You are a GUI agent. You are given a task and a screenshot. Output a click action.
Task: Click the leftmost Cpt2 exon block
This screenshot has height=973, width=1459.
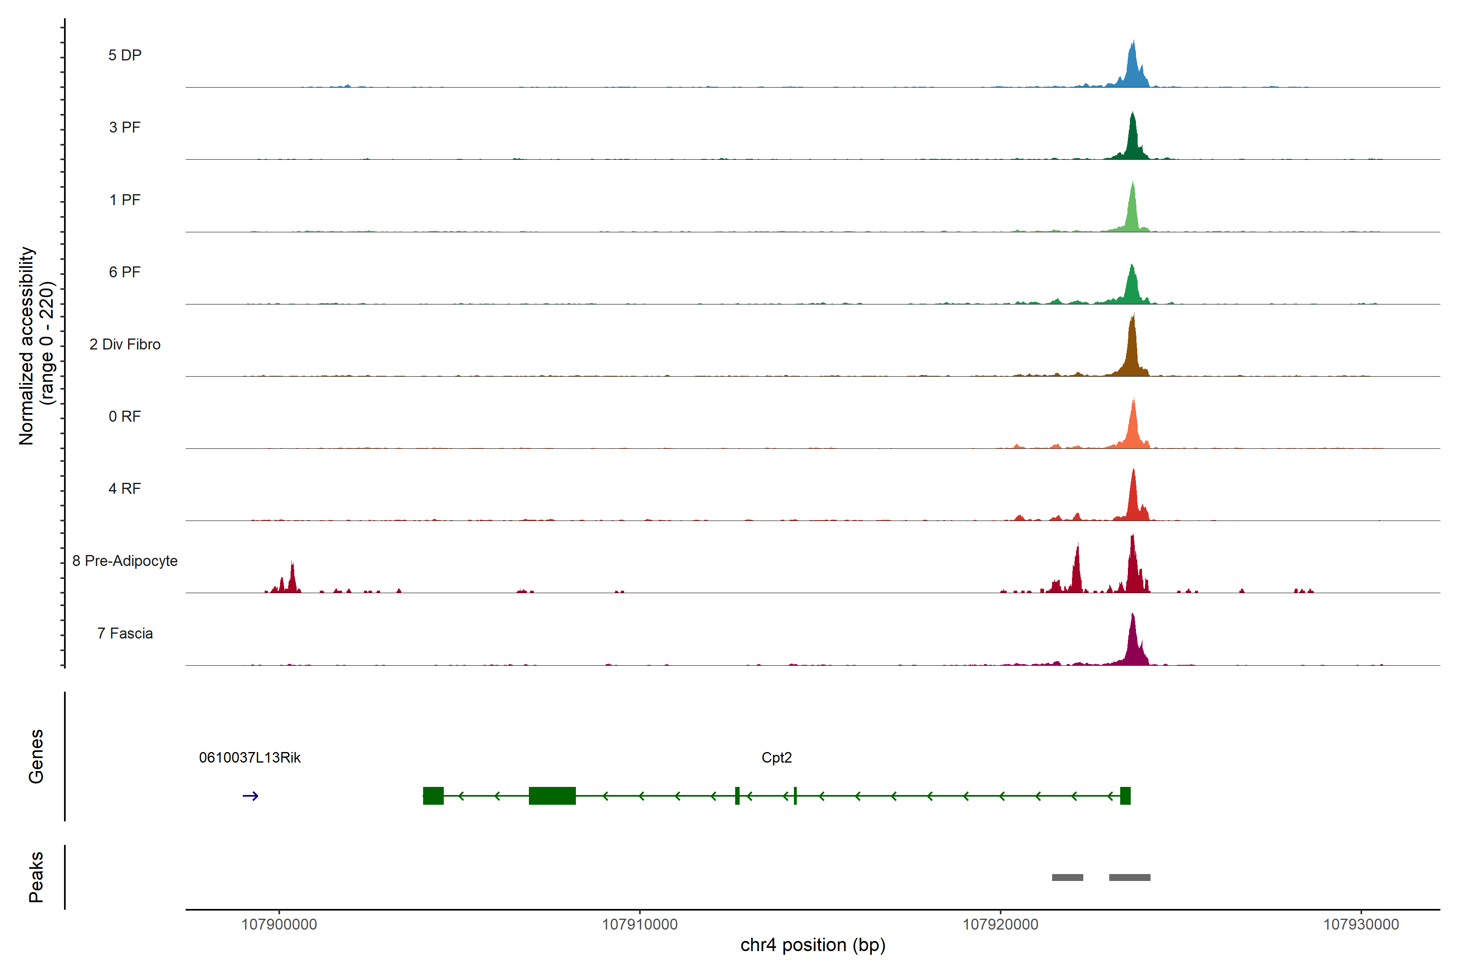click(433, 795)
